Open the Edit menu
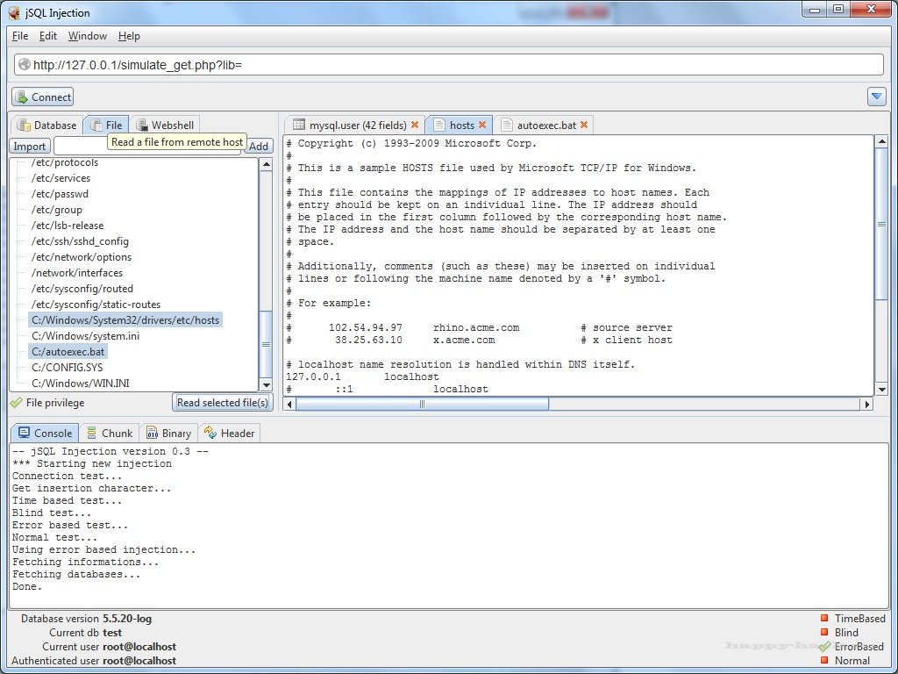This screenshot has height=674, width=898. point(48,36)
